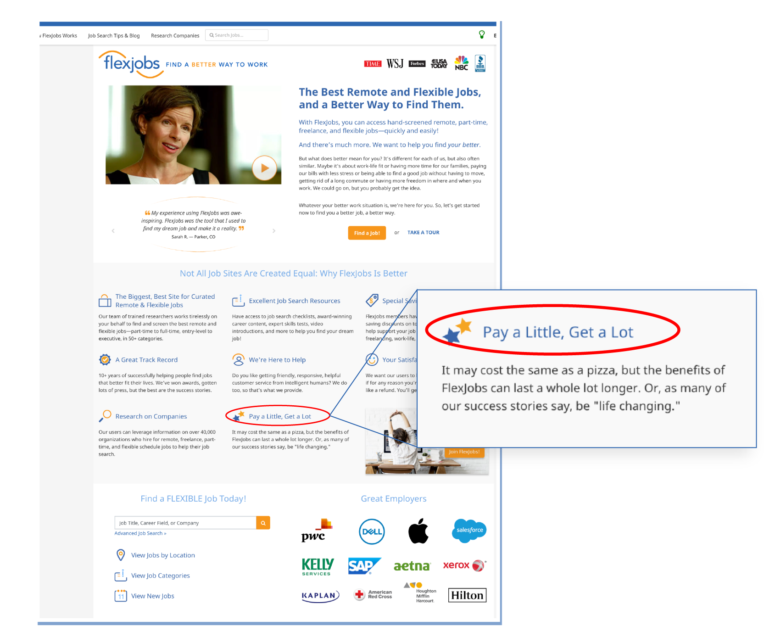
Task: Click the Dell employer logo
Action: (372, 531)
